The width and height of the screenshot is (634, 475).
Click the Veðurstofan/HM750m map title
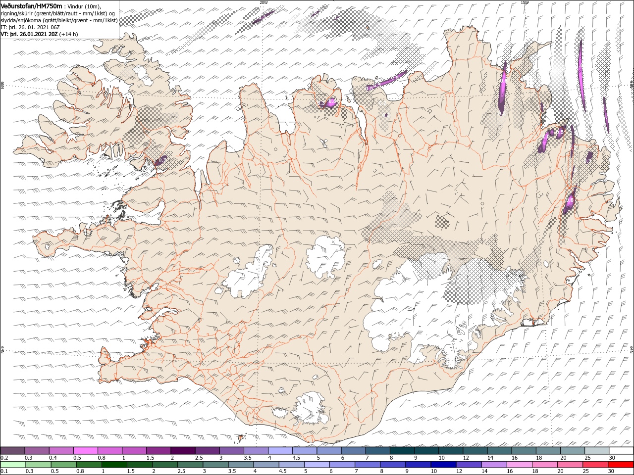31,6
